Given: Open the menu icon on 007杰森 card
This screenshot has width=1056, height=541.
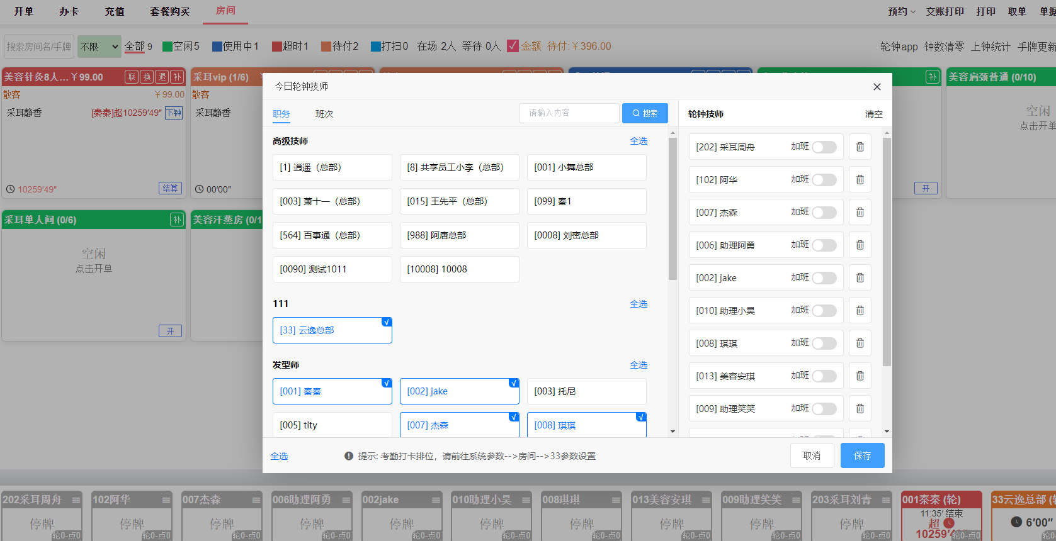Looking at the screenshot, I should tap(256, 500).
